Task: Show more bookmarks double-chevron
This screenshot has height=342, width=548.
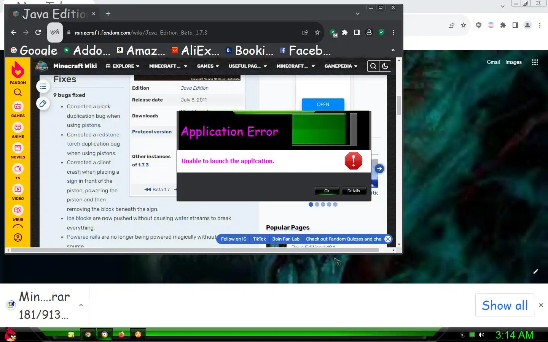Action: coord(393,50)
